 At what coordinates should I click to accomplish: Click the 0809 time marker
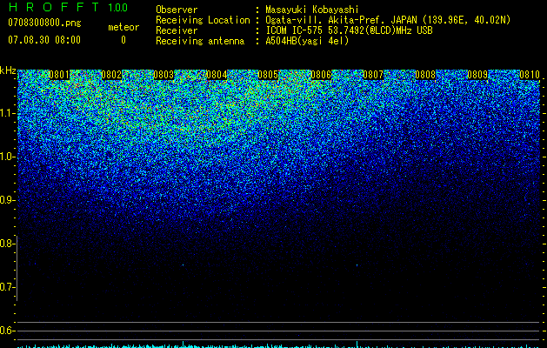pyautogui.click(x=477, y=75)
